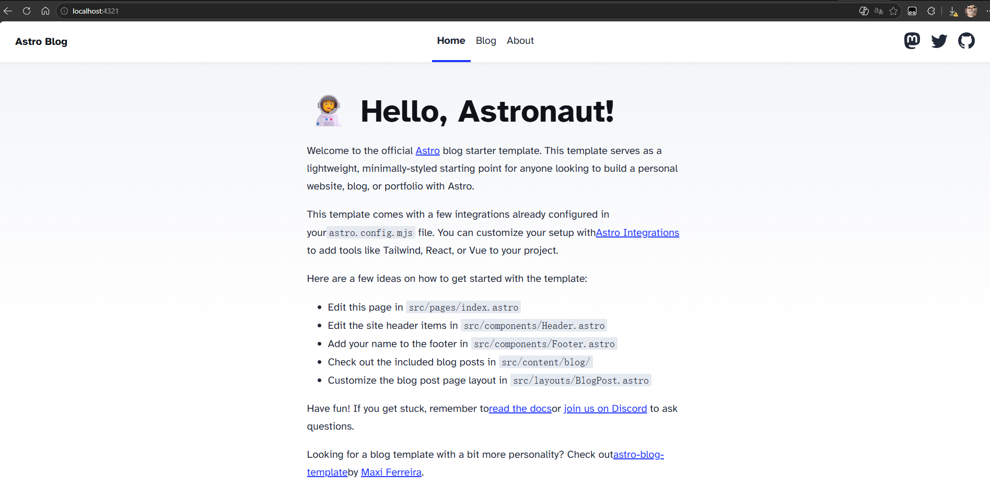The height and width of the screenshot is (498, 990).
Task: Reload the page with the refresh icon
Action: [27, 11]
